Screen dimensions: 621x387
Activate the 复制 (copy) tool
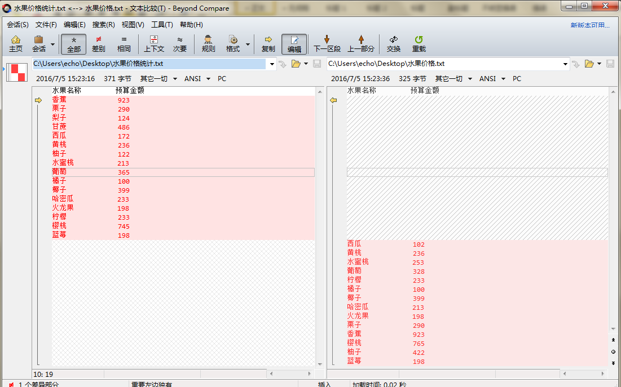click(268, 43)
